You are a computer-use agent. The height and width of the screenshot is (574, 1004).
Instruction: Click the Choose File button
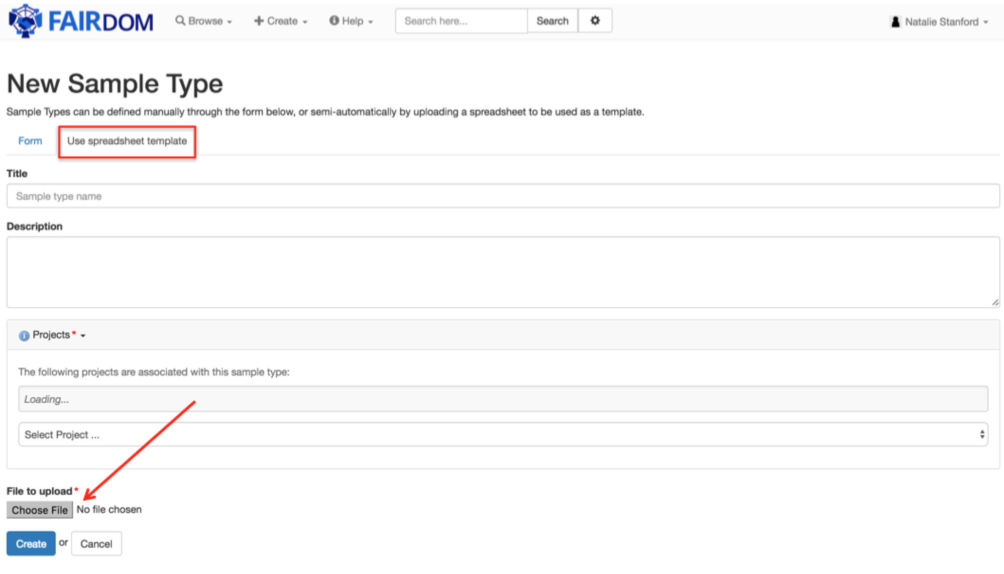pos(40,510)
